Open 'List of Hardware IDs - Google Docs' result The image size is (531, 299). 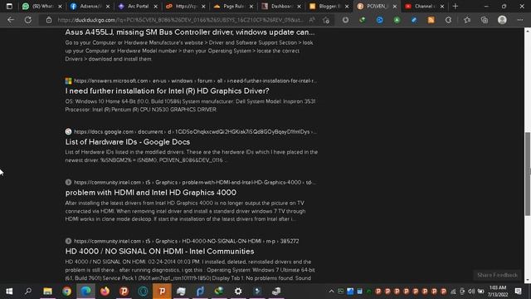127,142
